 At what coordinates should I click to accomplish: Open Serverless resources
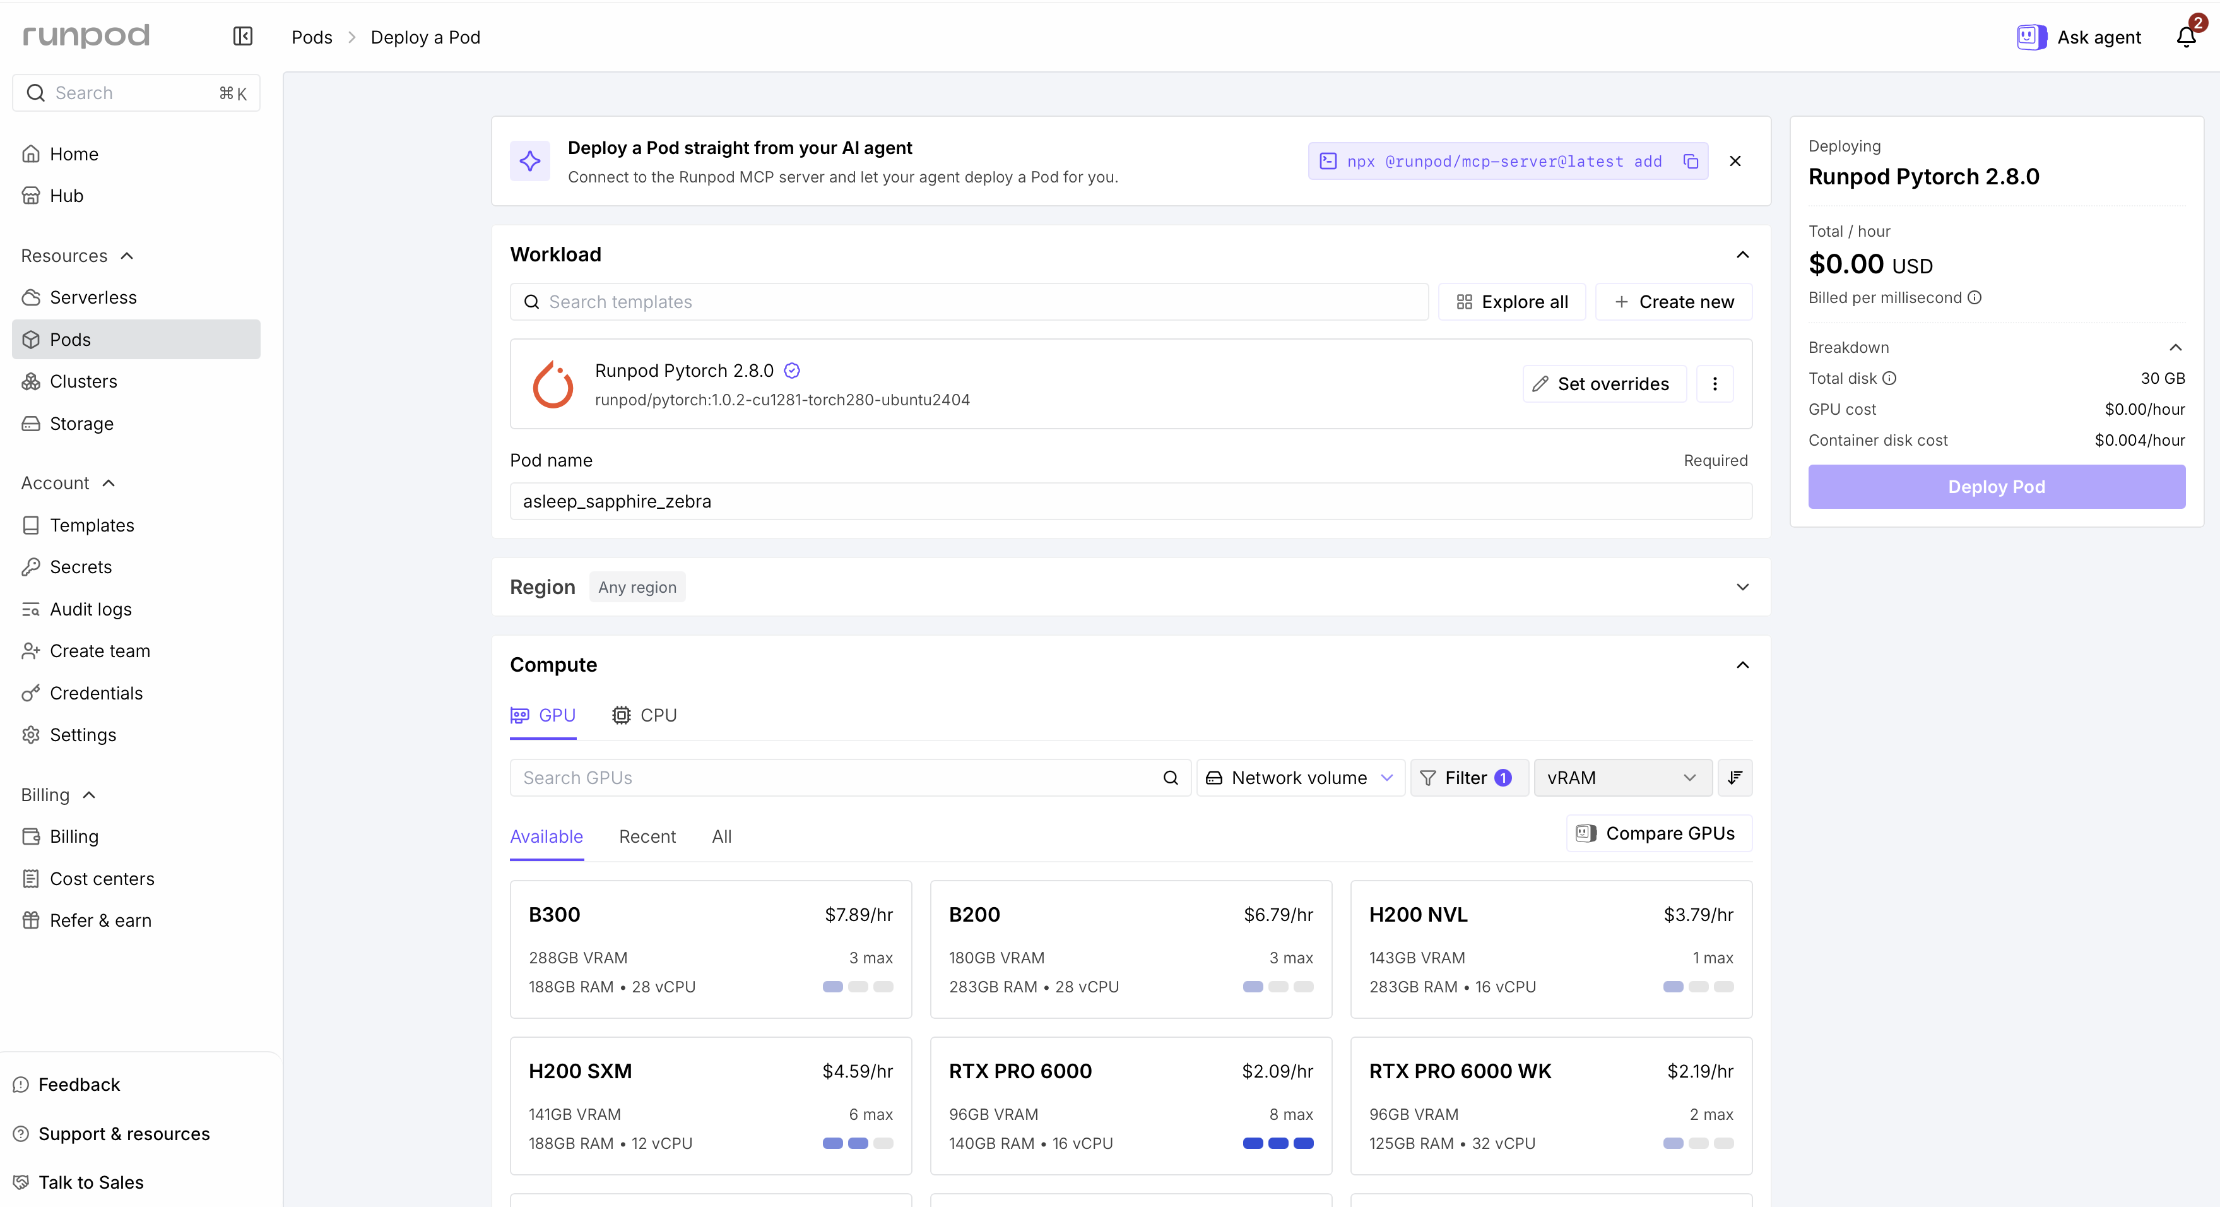coord(136,297)
